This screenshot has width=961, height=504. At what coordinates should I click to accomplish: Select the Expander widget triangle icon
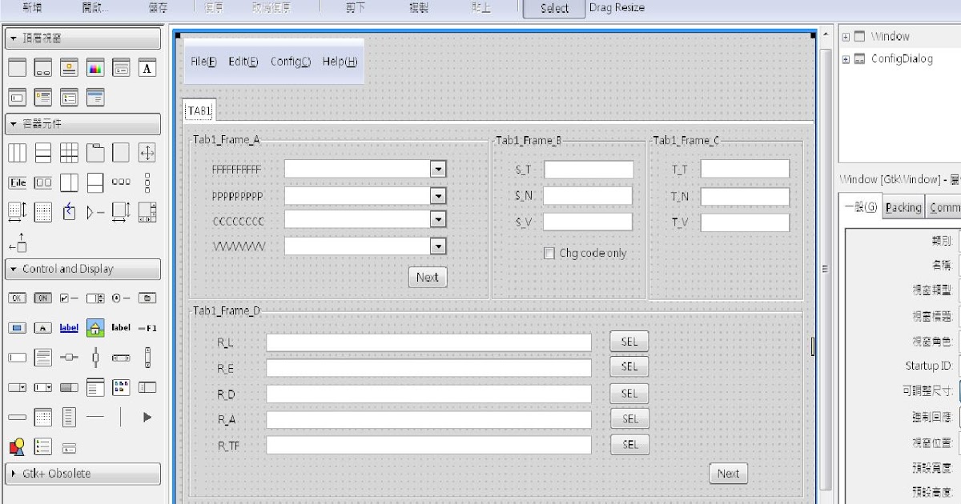[x=95, y=212]
